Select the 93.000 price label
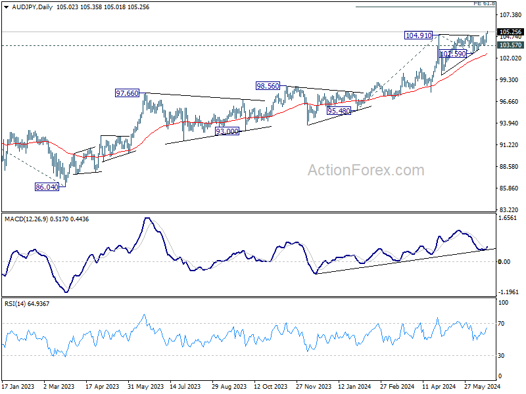Screen dimensions: 526x394 point(227,131)
